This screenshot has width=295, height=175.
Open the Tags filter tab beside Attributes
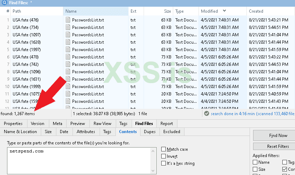point(107,132)
